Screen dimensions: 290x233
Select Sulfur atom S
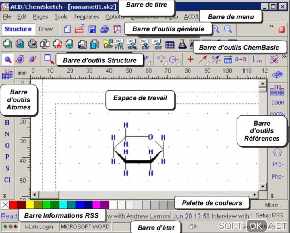click(7, 168)
